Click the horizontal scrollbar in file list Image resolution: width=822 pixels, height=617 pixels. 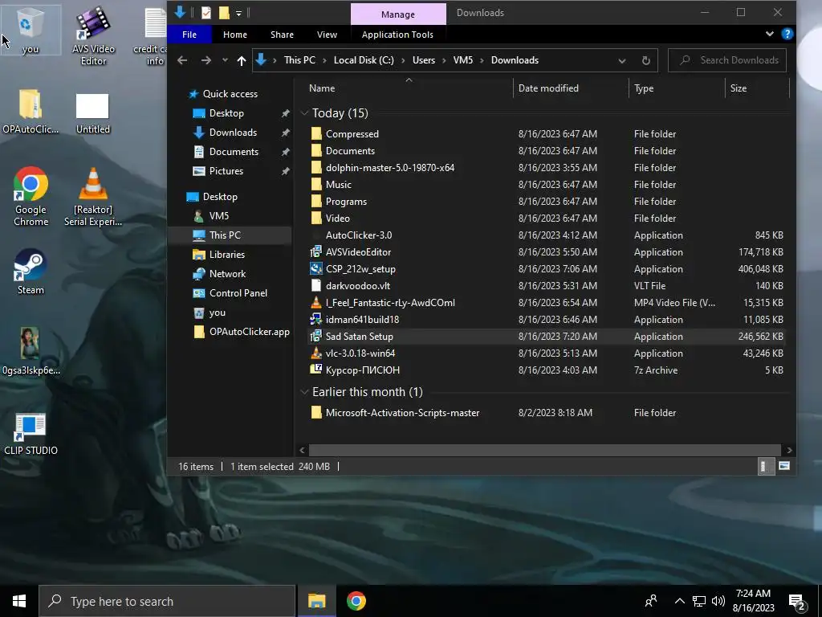point(545,450)
